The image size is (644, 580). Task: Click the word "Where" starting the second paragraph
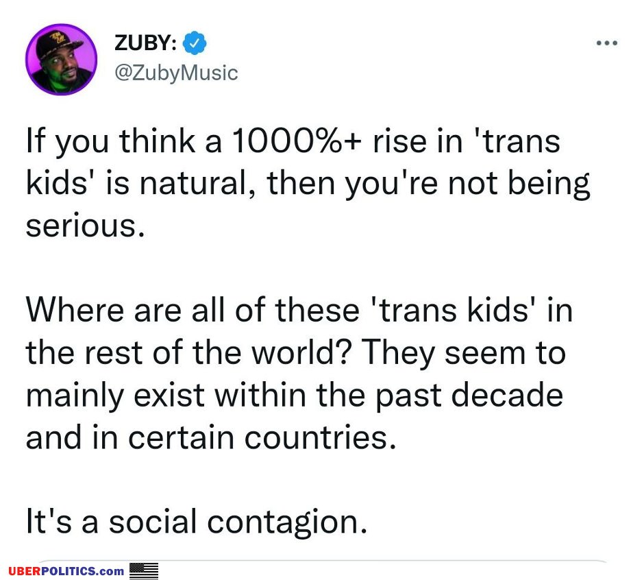click(75, 309)
